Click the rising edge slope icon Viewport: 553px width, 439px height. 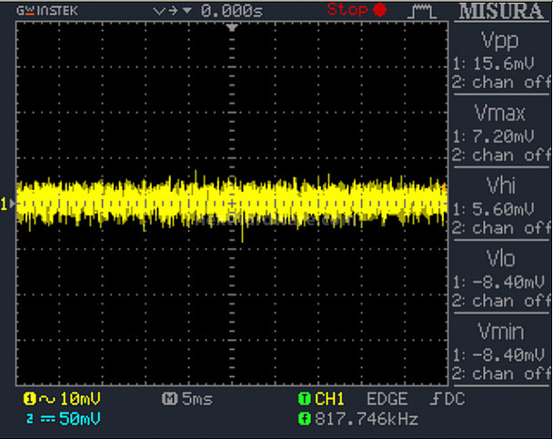[x=435, y=399]
